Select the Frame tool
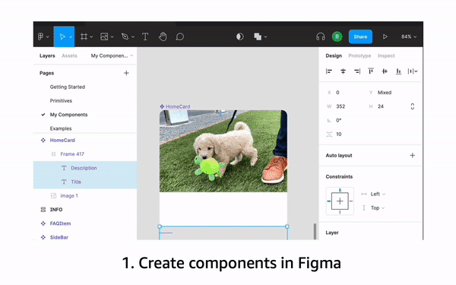Image resolution: width=456 pixels, height=285 pixels. 84,36
